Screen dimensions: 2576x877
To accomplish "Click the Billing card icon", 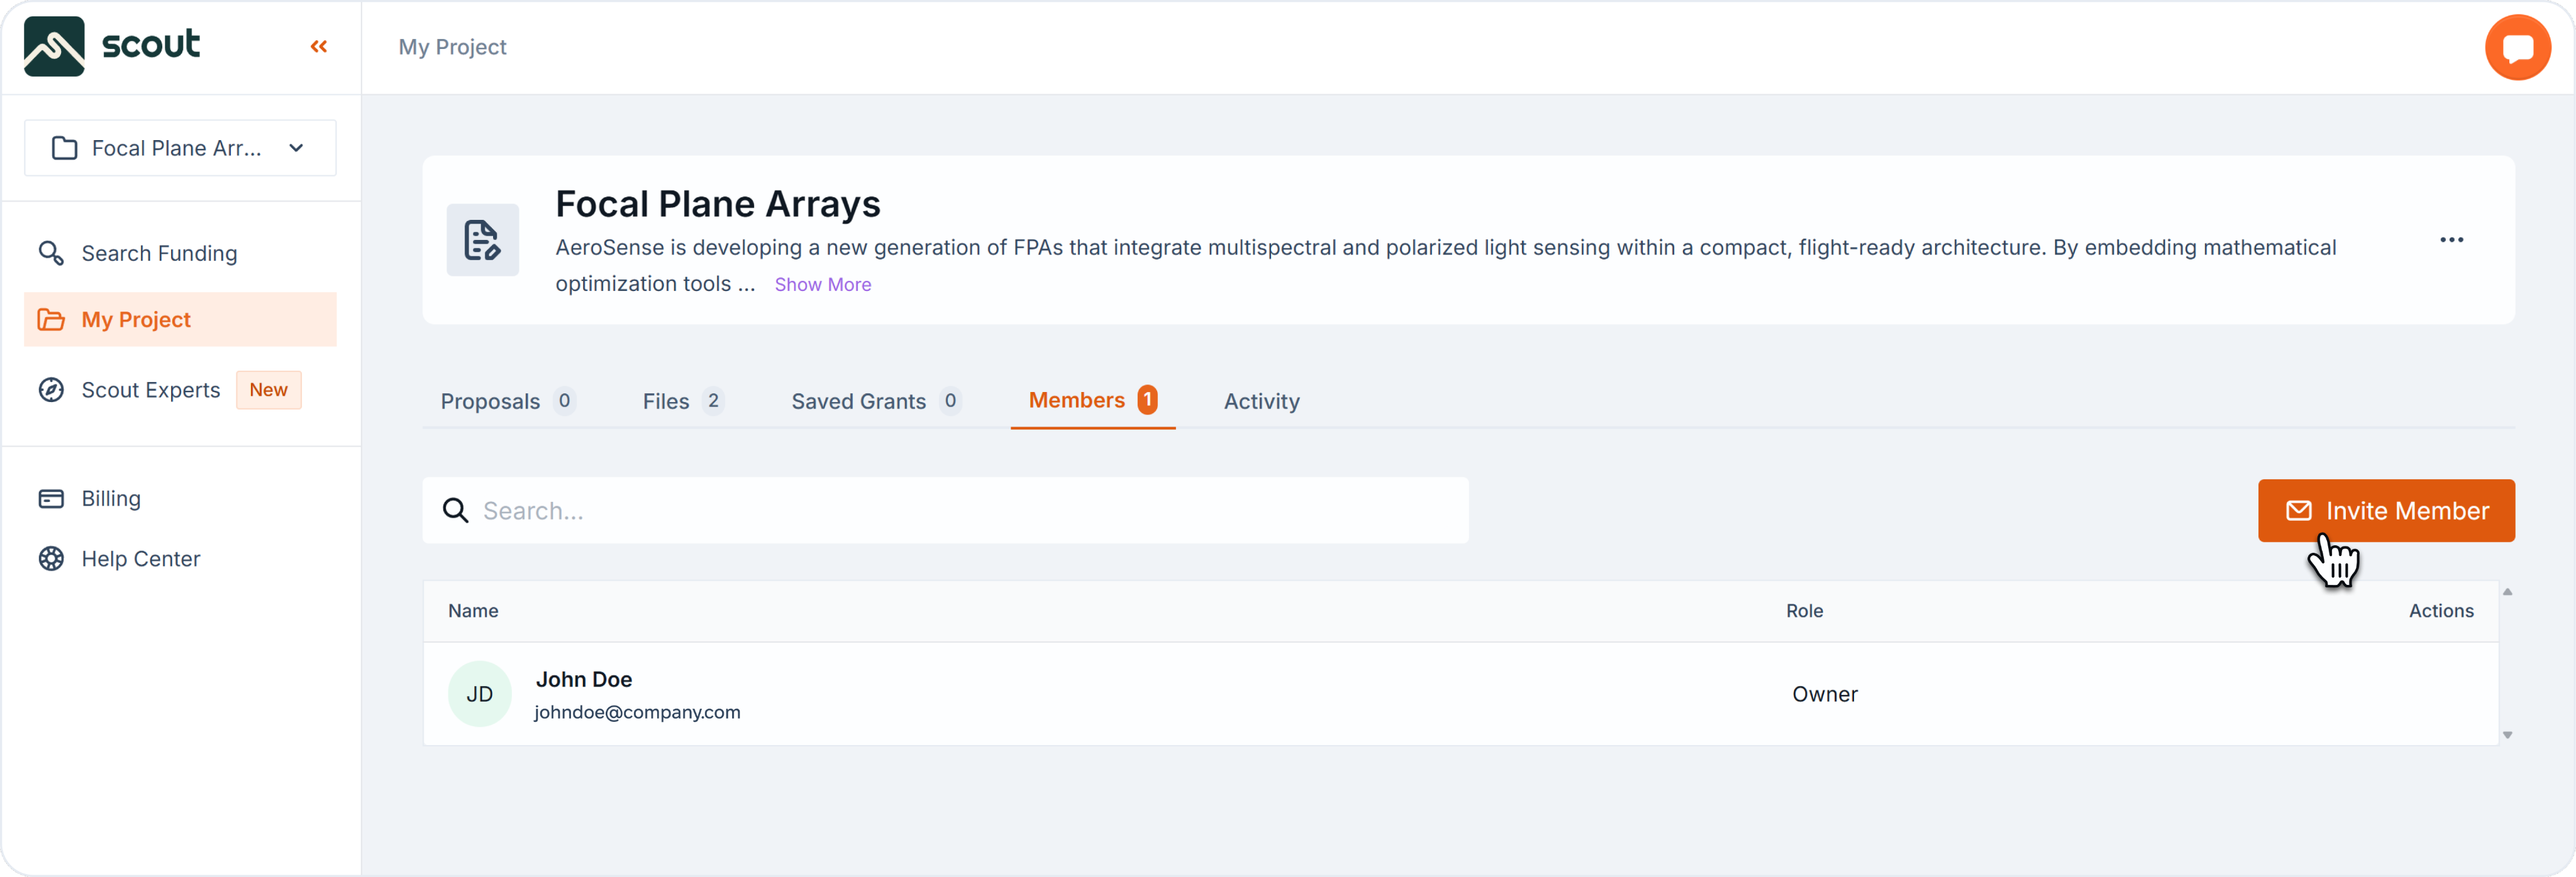I will 51,498.
